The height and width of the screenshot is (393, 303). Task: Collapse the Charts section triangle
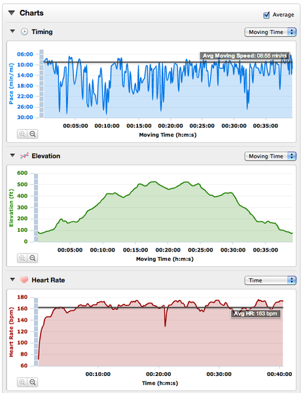click(x=12, y=13)
